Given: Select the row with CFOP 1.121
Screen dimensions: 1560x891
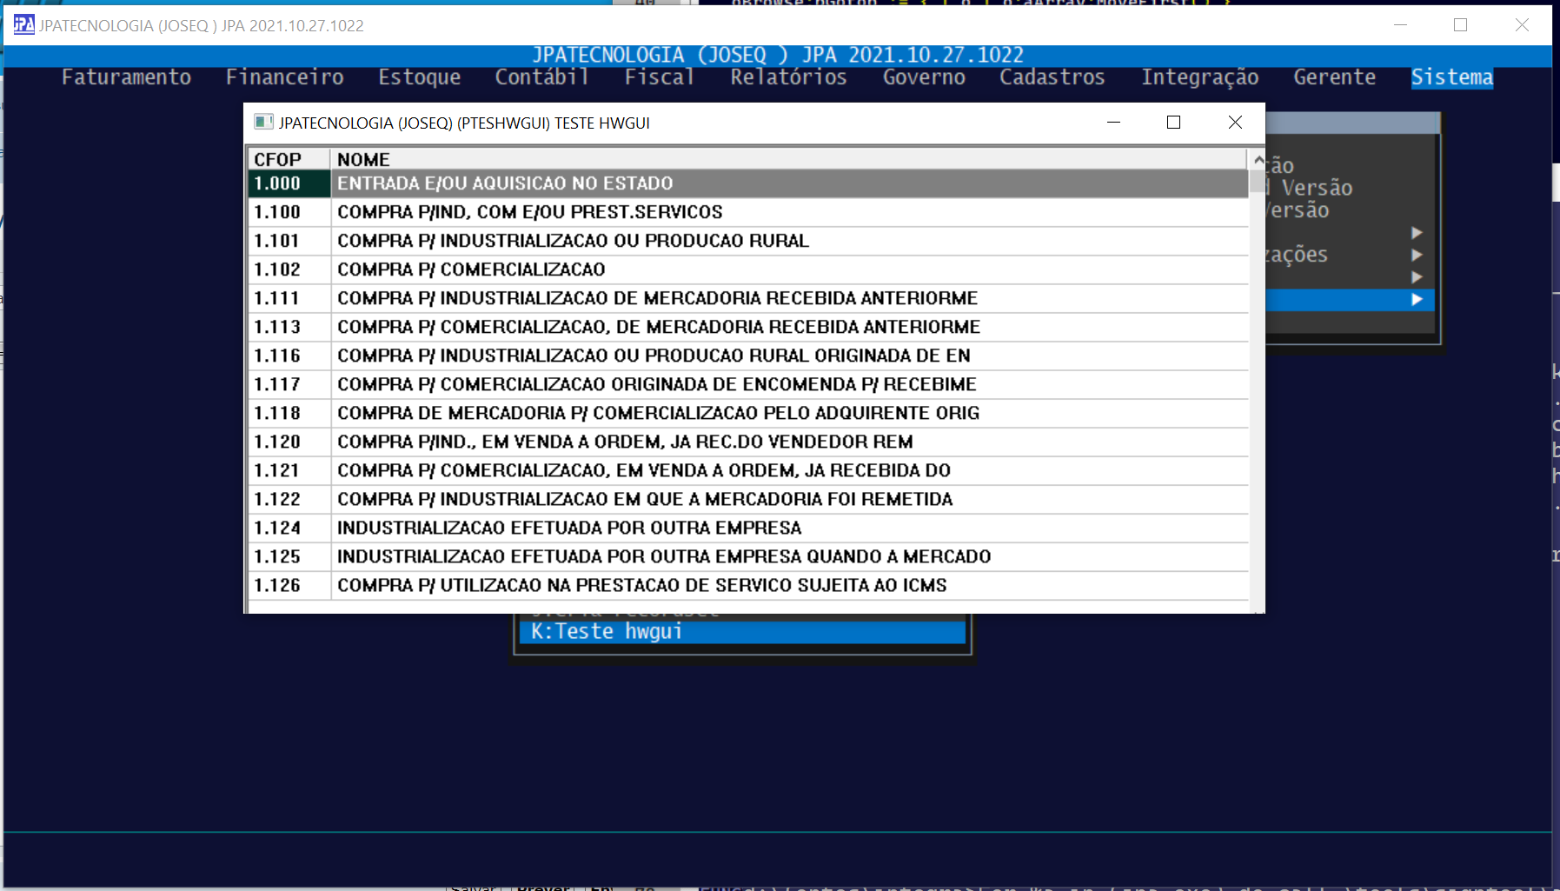Looking at the screenshot, I should tap(748, 470).
